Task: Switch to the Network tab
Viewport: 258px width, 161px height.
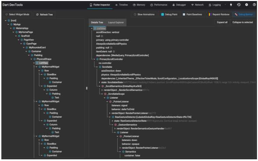Action: [x=197, y=5]
